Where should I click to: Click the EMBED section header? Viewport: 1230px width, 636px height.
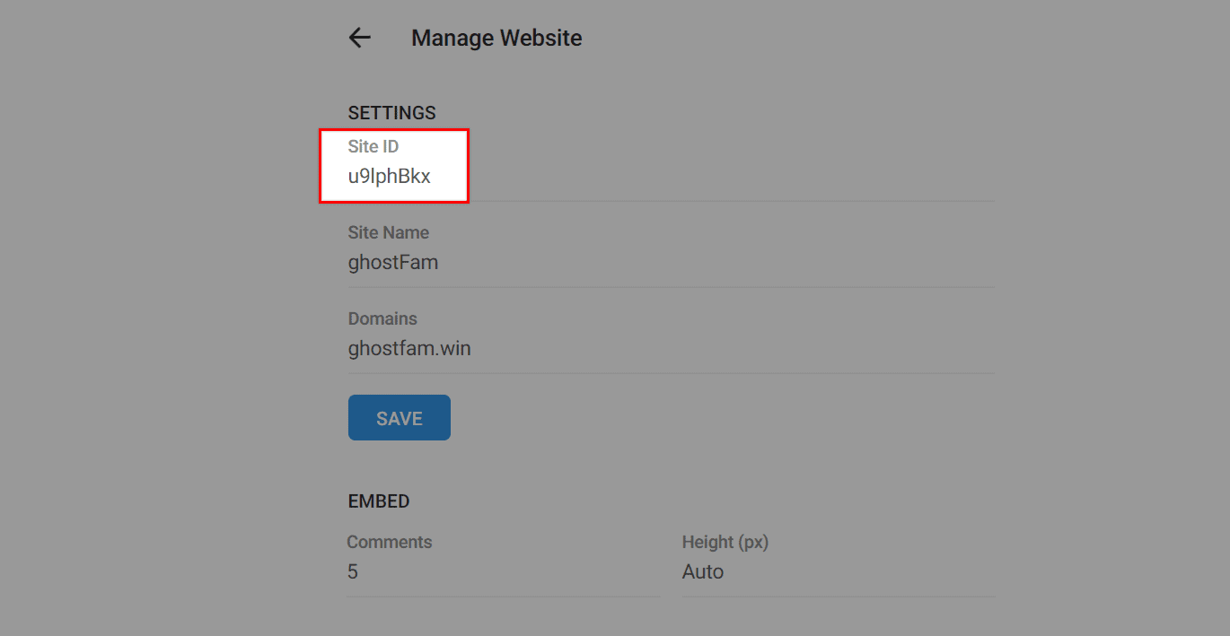379,501
